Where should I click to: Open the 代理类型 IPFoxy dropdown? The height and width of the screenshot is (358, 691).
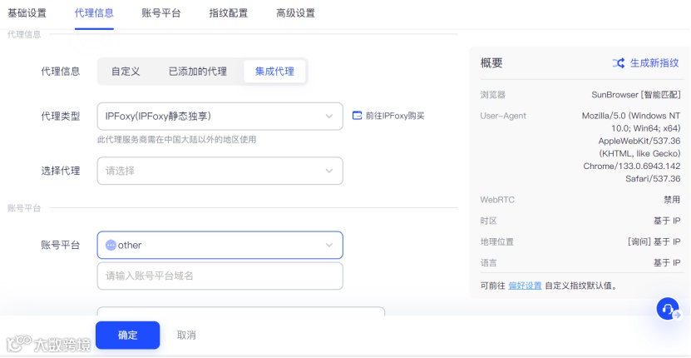220,117
